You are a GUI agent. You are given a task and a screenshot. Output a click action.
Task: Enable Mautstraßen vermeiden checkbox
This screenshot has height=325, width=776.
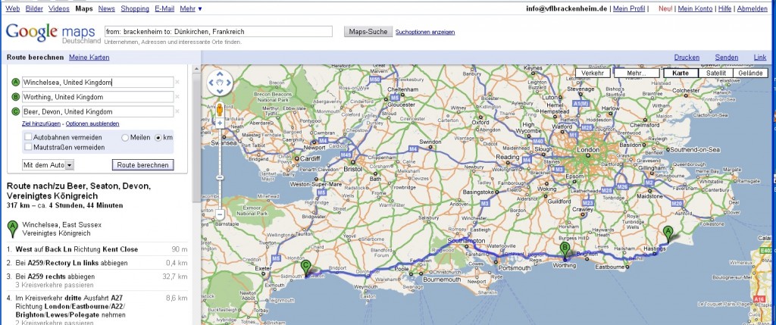coord(28,147)
